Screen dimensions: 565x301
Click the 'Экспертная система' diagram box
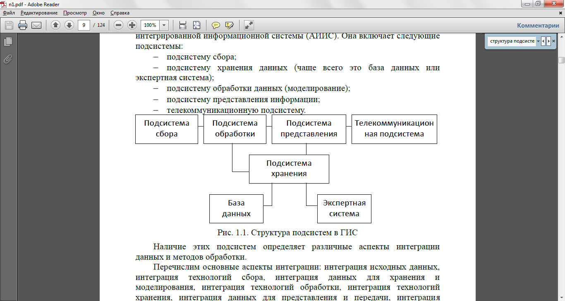point(344,208)
